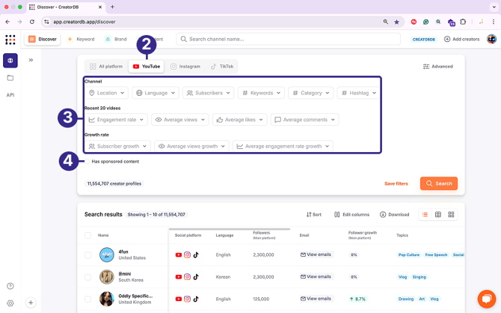This screenshot has height=313, width=501.
Task: Open the Oddly Specific creator avatar
Action: pos(107,299)
